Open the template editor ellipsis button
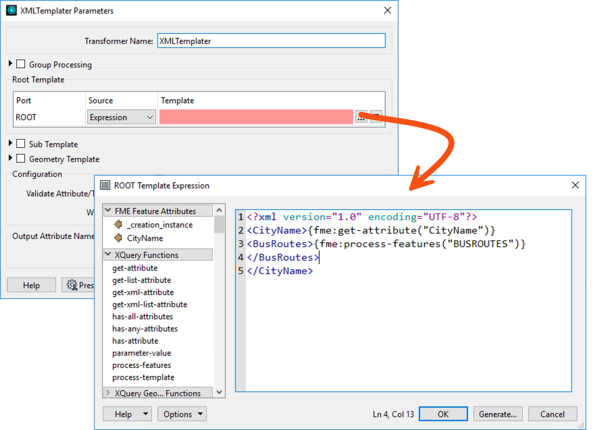The image size is (614, 430). click(361, 117)
